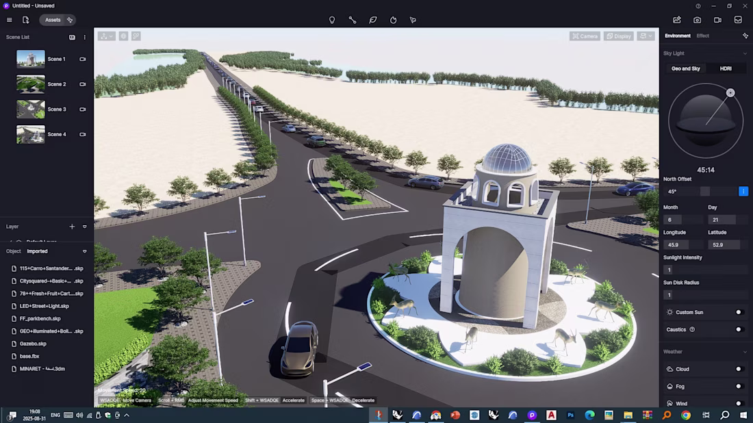Open the viewport view-mode dropdown right of Display
Viewport: 753px width, 423px height.
(646, 36)
